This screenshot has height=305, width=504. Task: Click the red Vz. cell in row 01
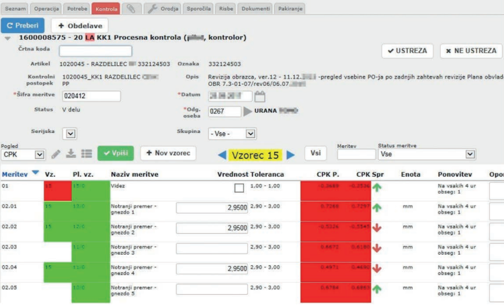click(58, 191)
